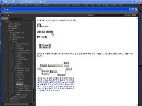Expand the TP Standard Group node
142x106 pixels.
coord(13,68)
